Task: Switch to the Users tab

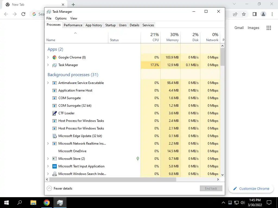Action: pyautogui.click(x=123, y=25)
